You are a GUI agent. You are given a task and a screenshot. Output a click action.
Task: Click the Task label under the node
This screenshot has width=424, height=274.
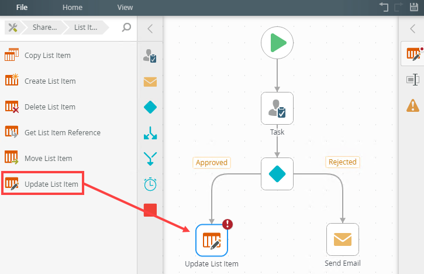coord(277,132)
